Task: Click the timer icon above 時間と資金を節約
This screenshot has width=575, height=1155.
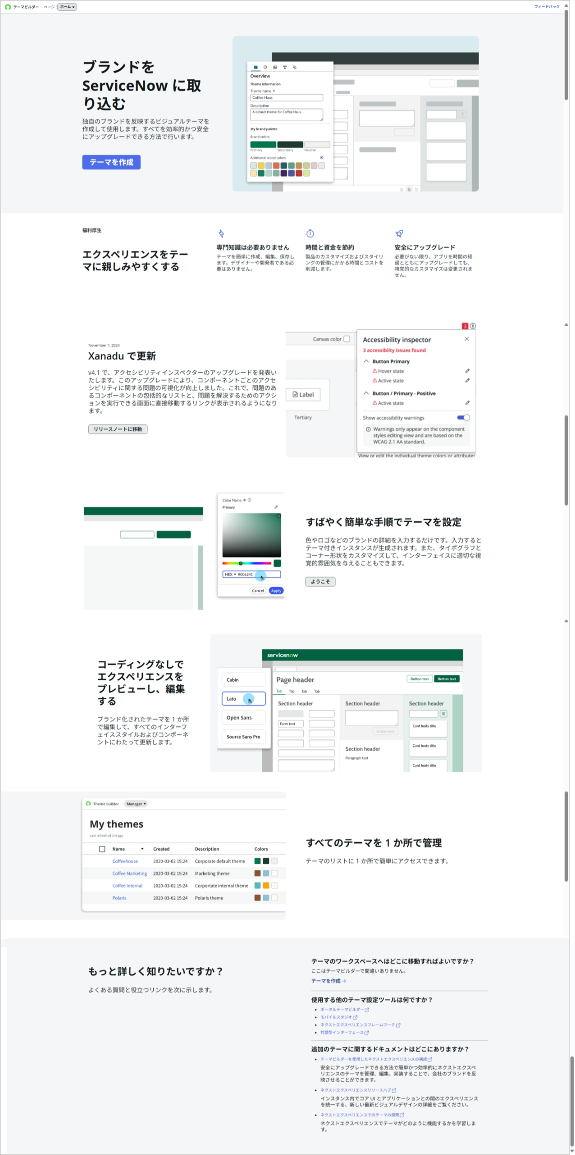Action: tap(310, 233)
